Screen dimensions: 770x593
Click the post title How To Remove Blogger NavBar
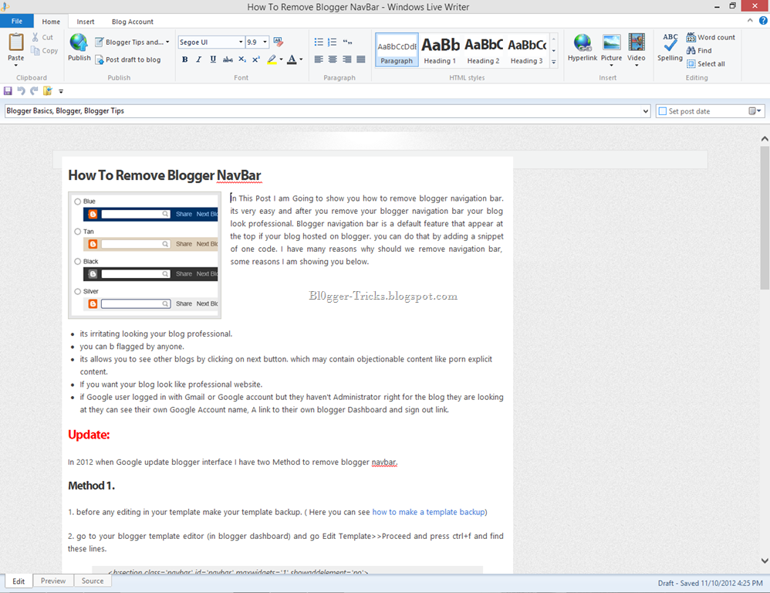pyautogui.click(x=164, y=175)
